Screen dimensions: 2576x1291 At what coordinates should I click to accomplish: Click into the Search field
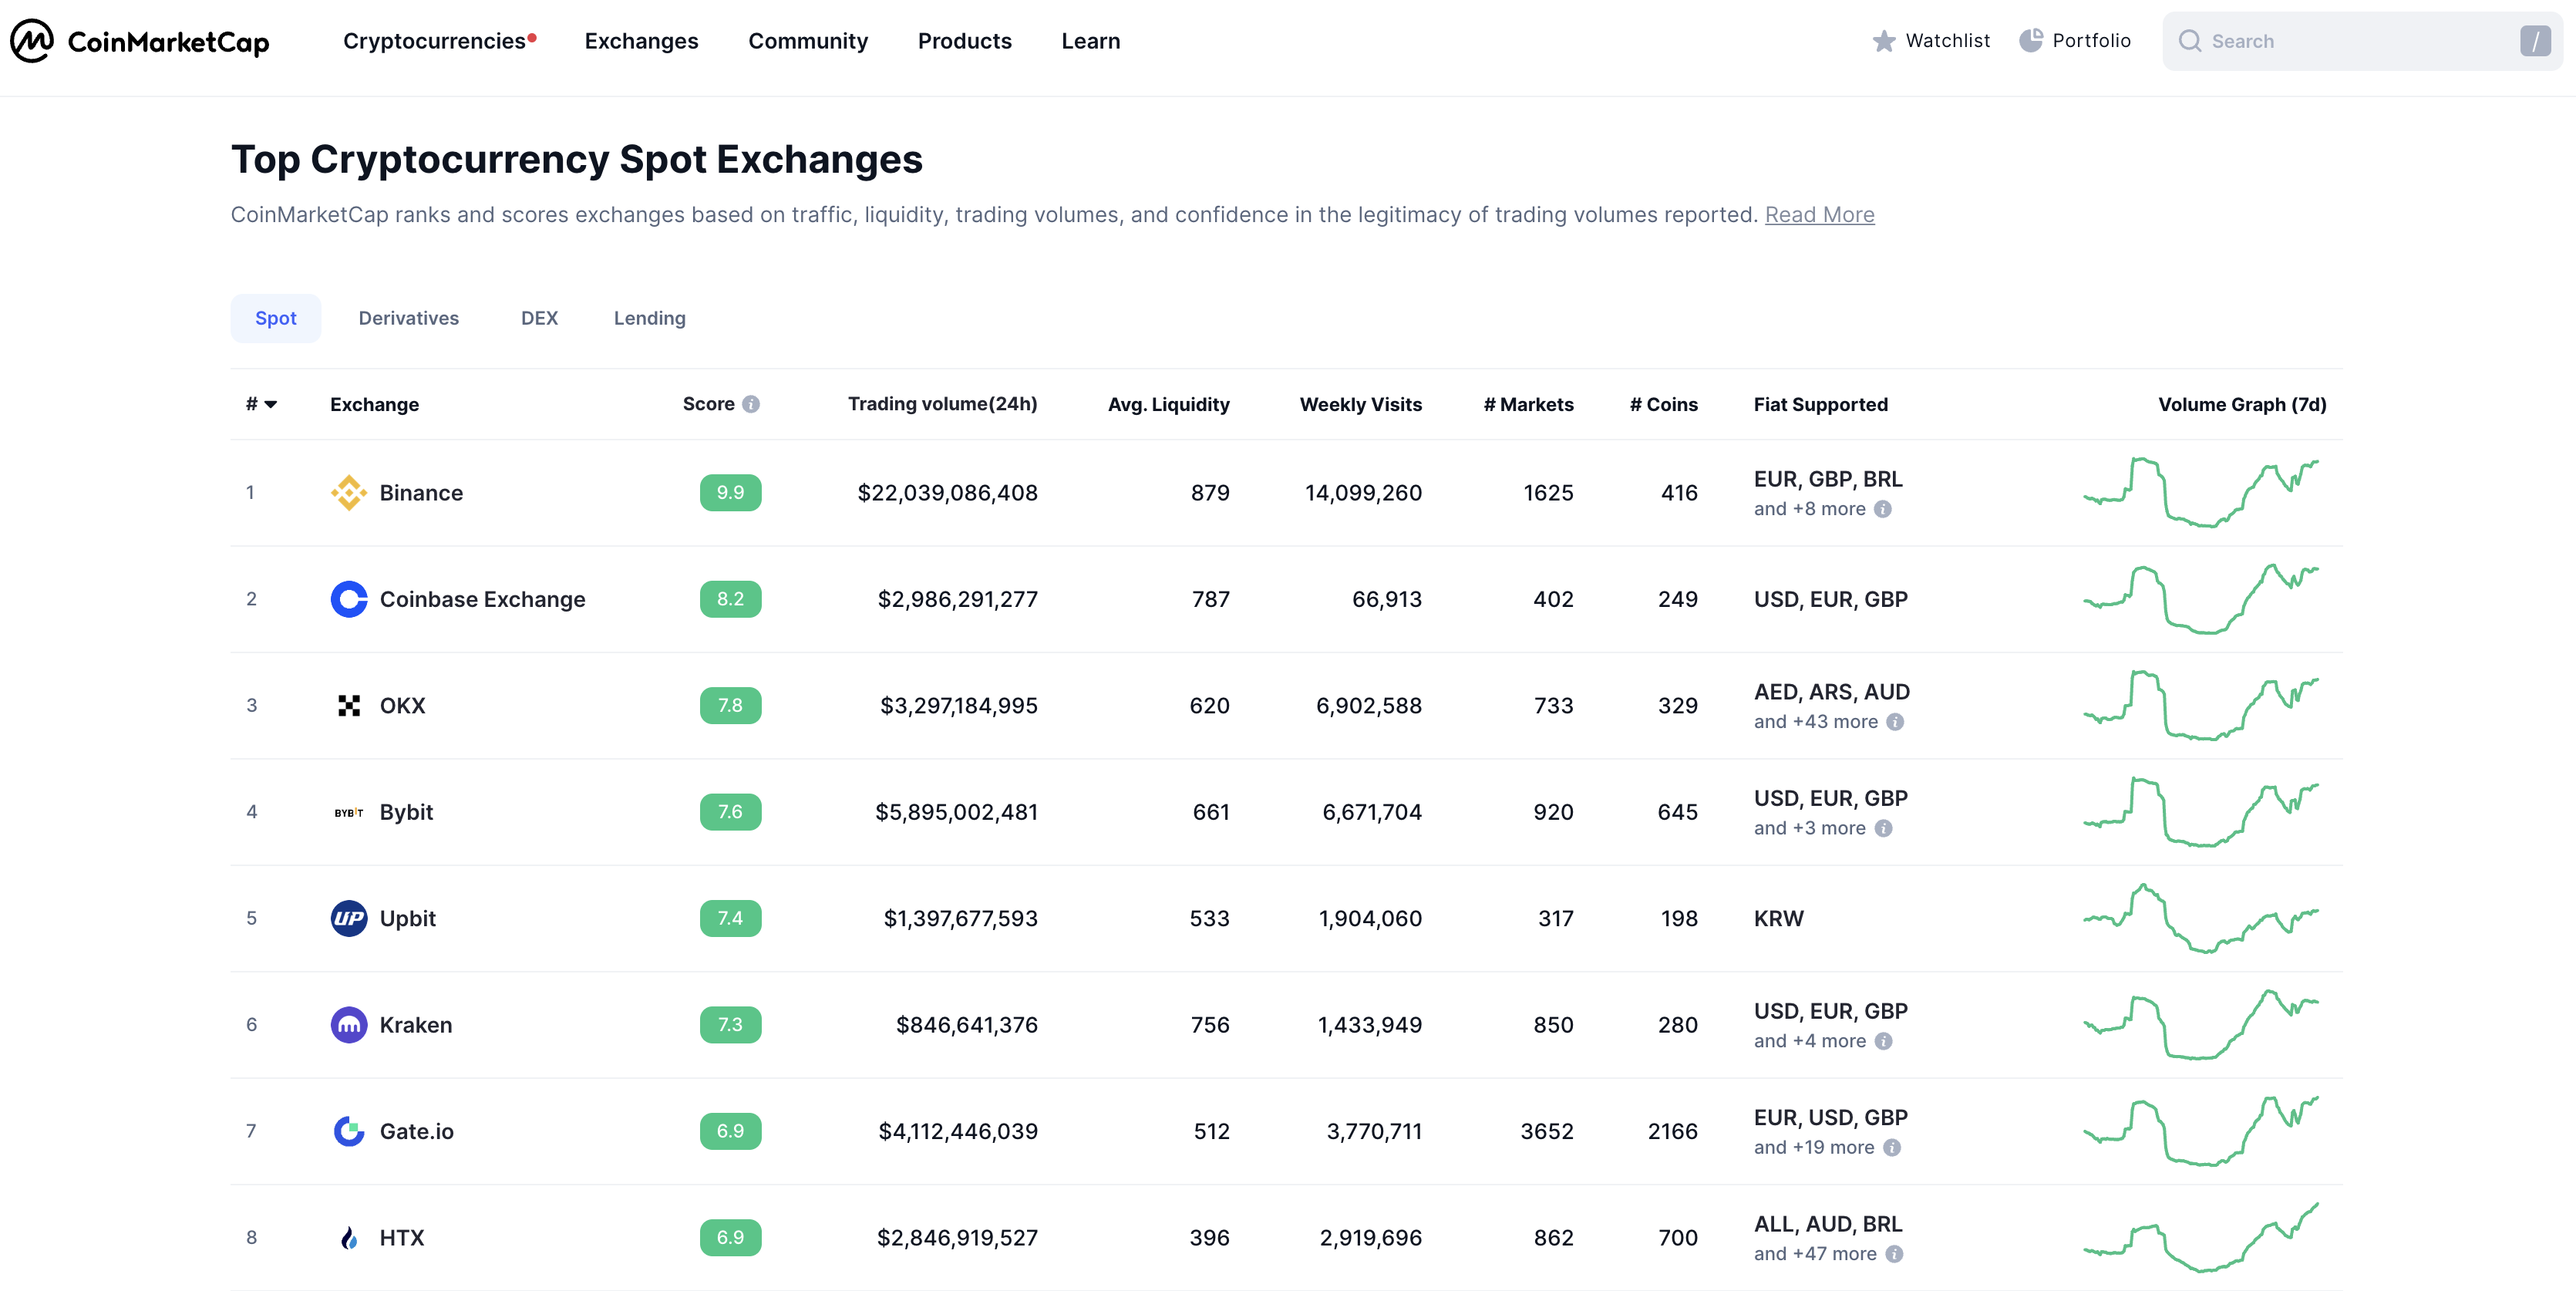[2362, 41]
